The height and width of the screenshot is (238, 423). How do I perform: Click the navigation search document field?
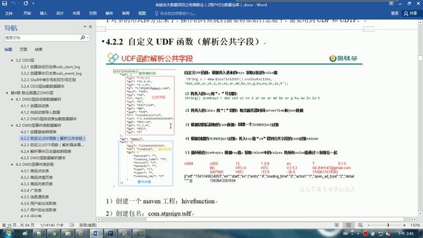[x=42, y=38]
